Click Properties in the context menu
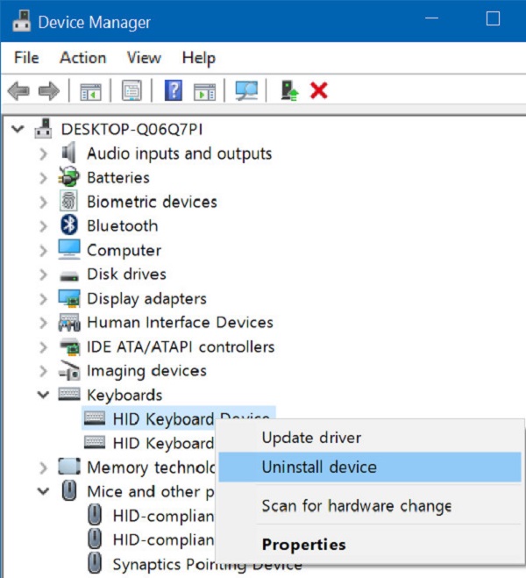The height and width of the screenshot is (578, 526). [x=303, y=545]
